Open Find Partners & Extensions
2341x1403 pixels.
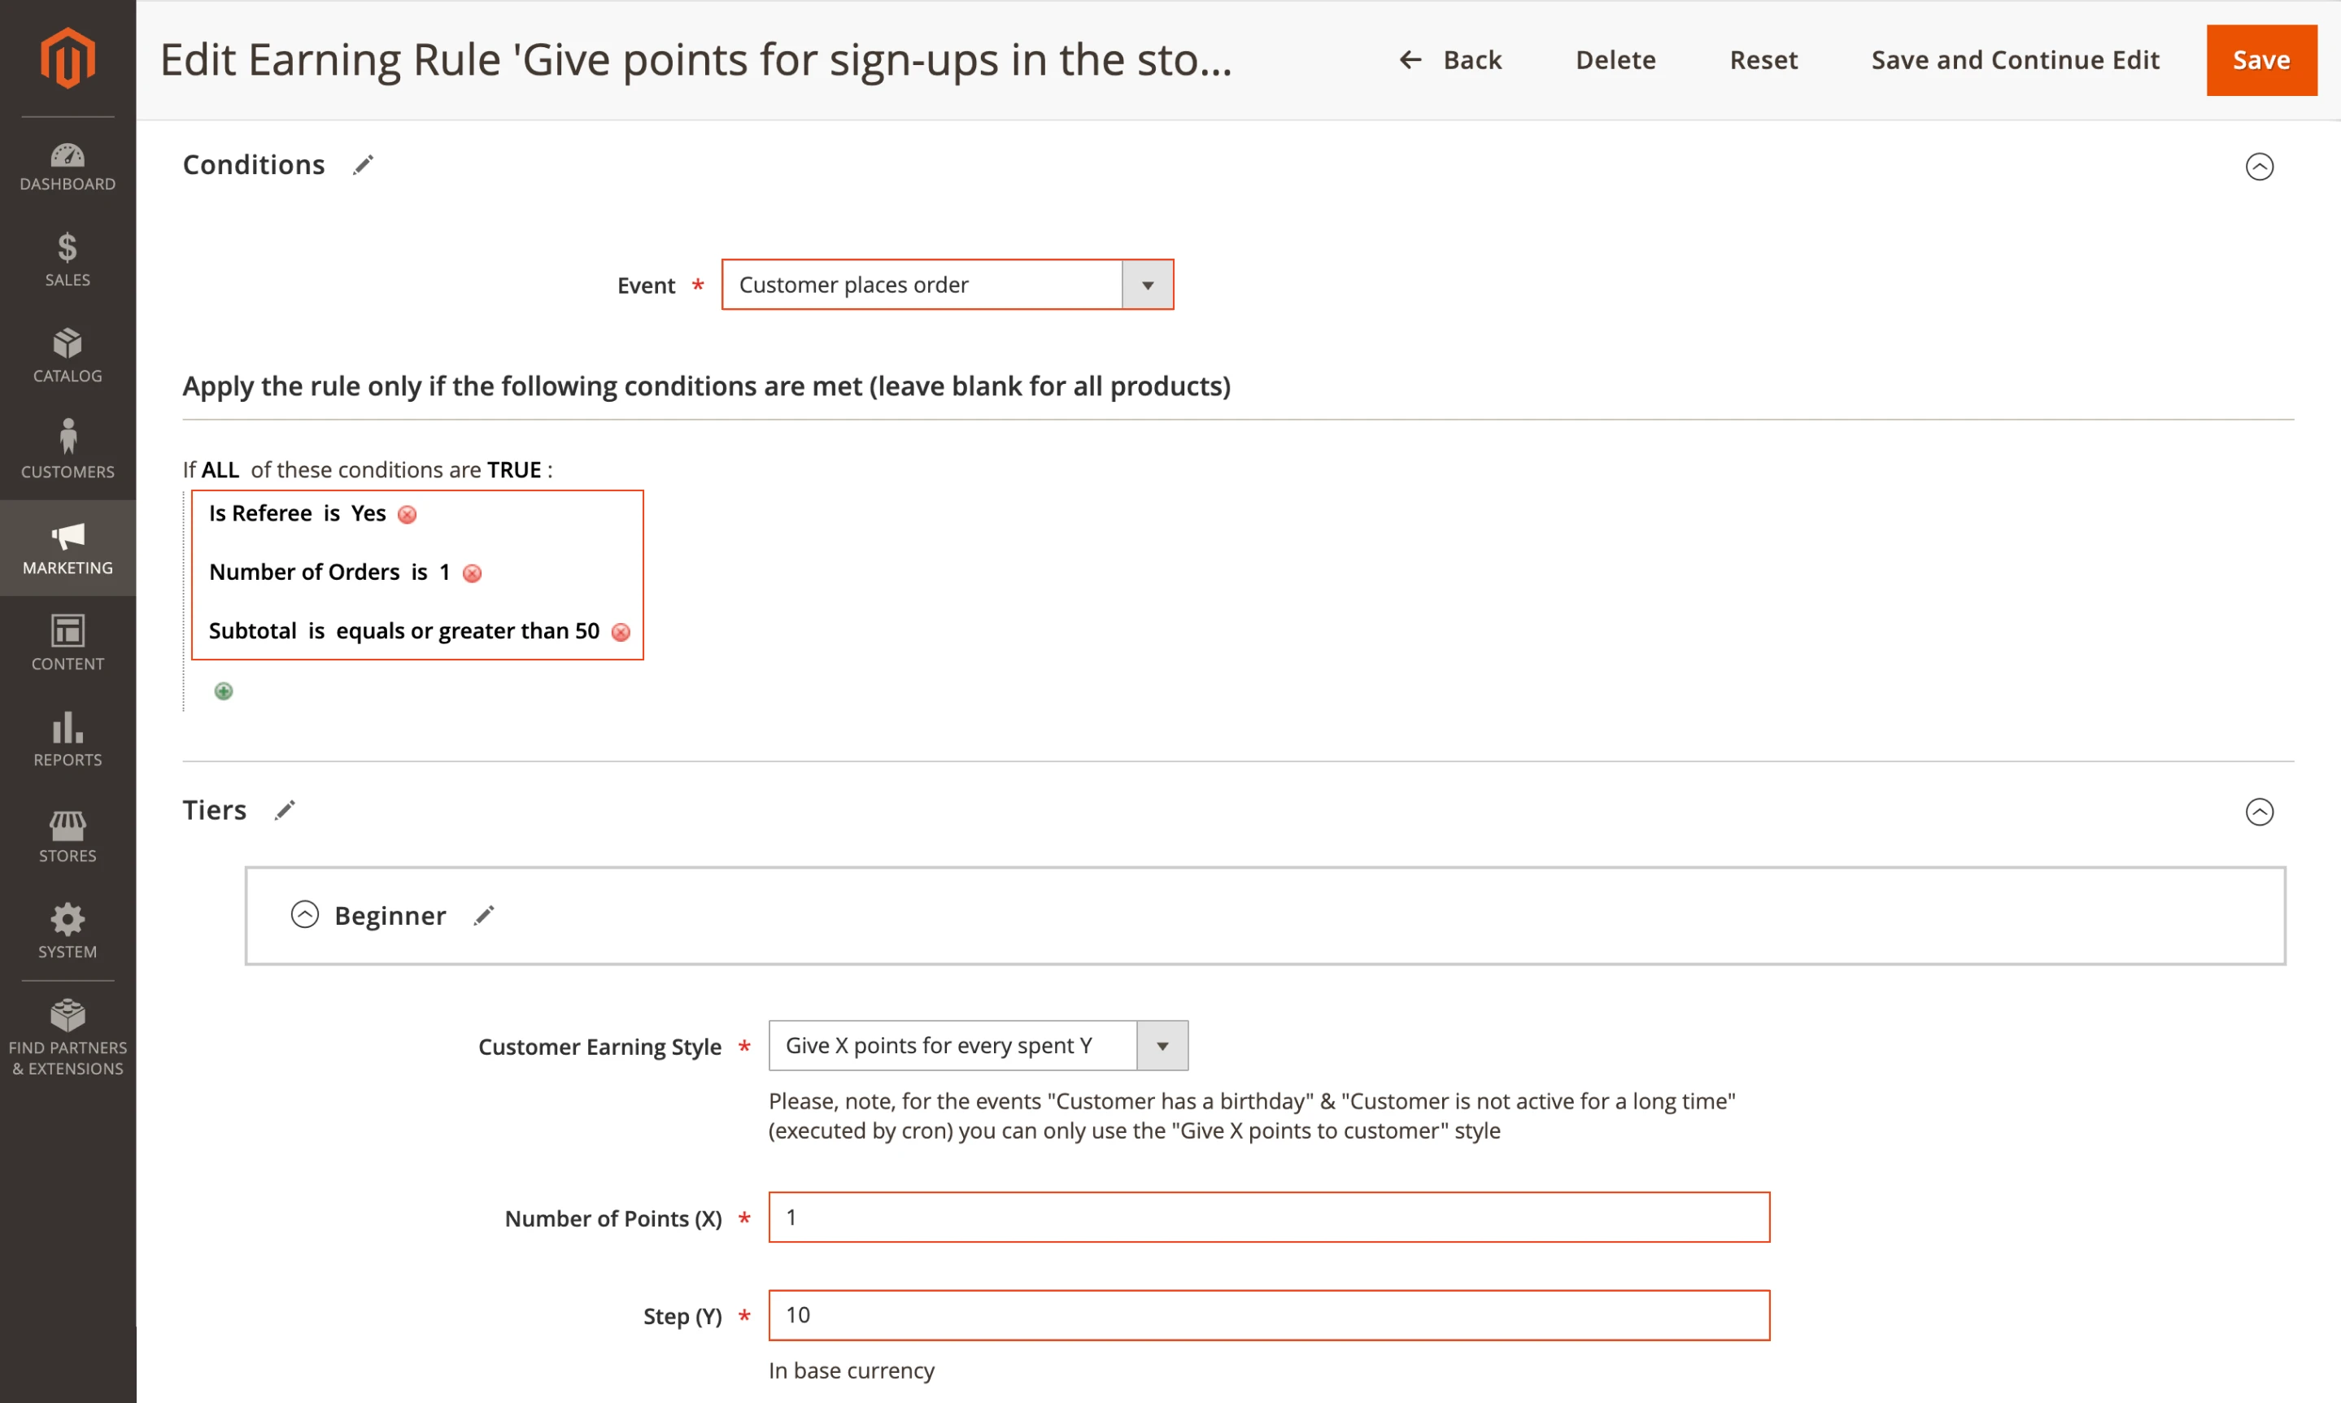68,1035
